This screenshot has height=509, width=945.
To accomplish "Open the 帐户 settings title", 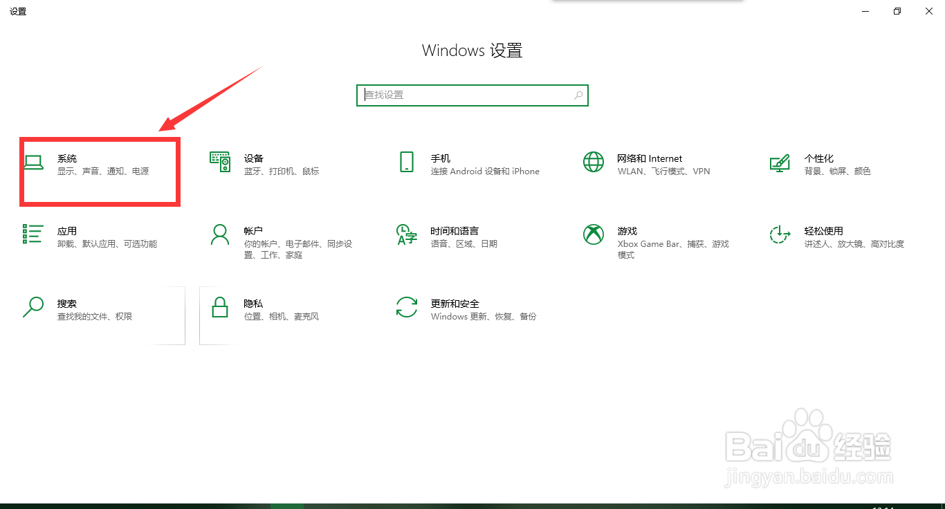I will (x=253, y=231).
